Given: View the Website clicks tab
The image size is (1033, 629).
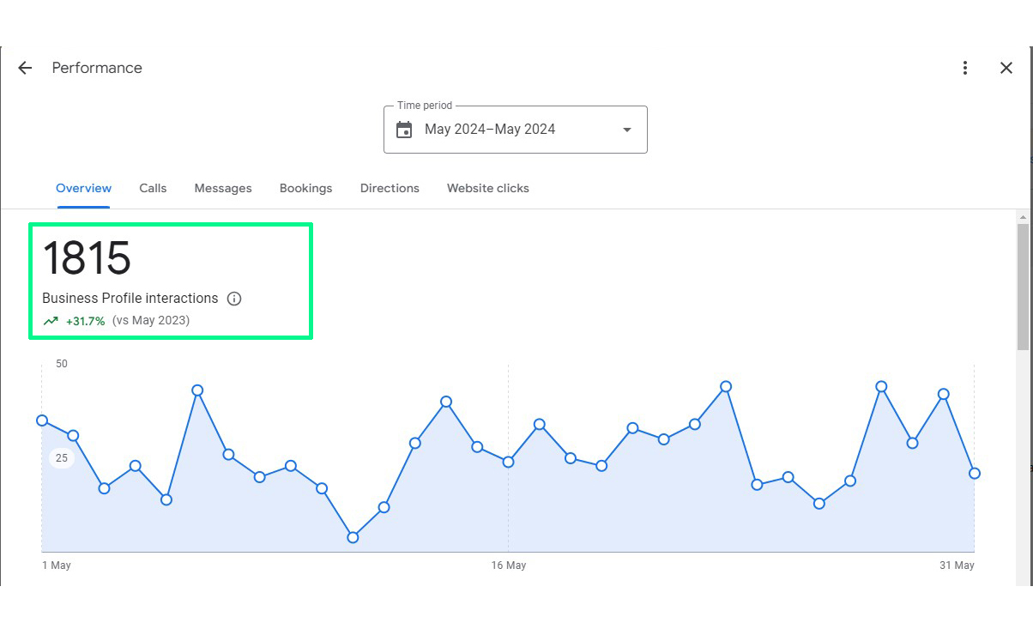Looking at the screenshot, I should (x=488, y=188).
